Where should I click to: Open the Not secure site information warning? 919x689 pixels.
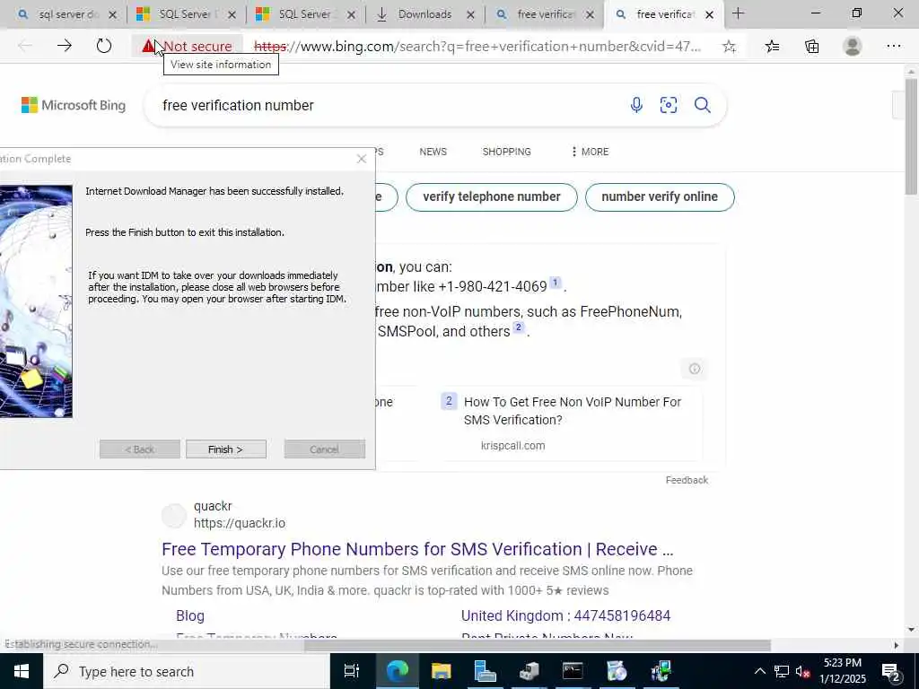[187, 46]
